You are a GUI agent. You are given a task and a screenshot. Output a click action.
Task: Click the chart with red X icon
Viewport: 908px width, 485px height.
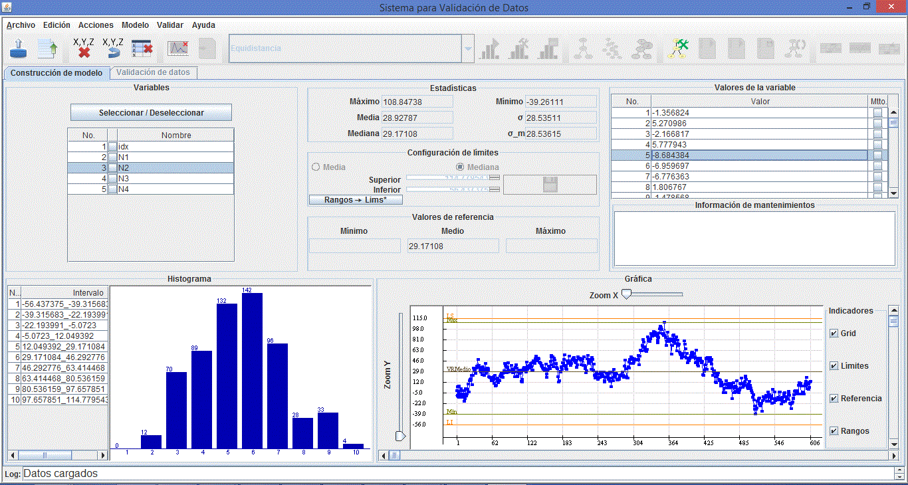(x=178, y=48)
